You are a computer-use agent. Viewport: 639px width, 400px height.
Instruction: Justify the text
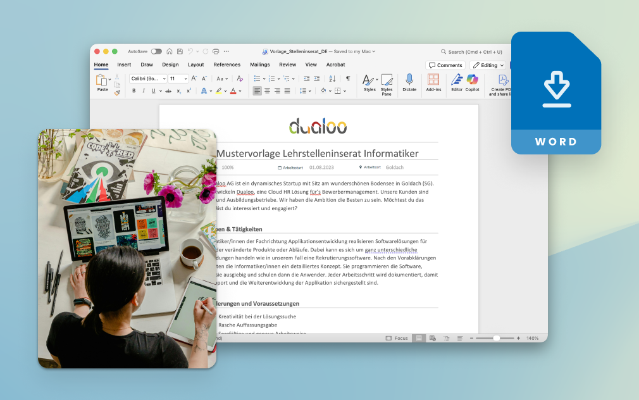(x=287, y=91)
